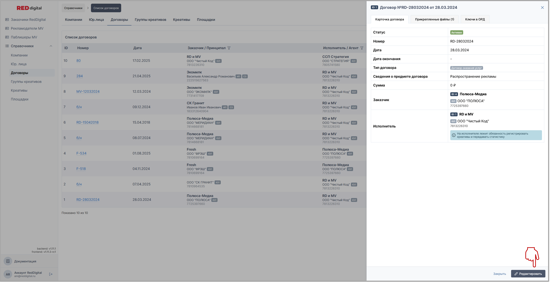This screenshot has height=282, width=550.
Task: Click filter icon in Заказчик / Принципал column
Action: tap(229, 48)
